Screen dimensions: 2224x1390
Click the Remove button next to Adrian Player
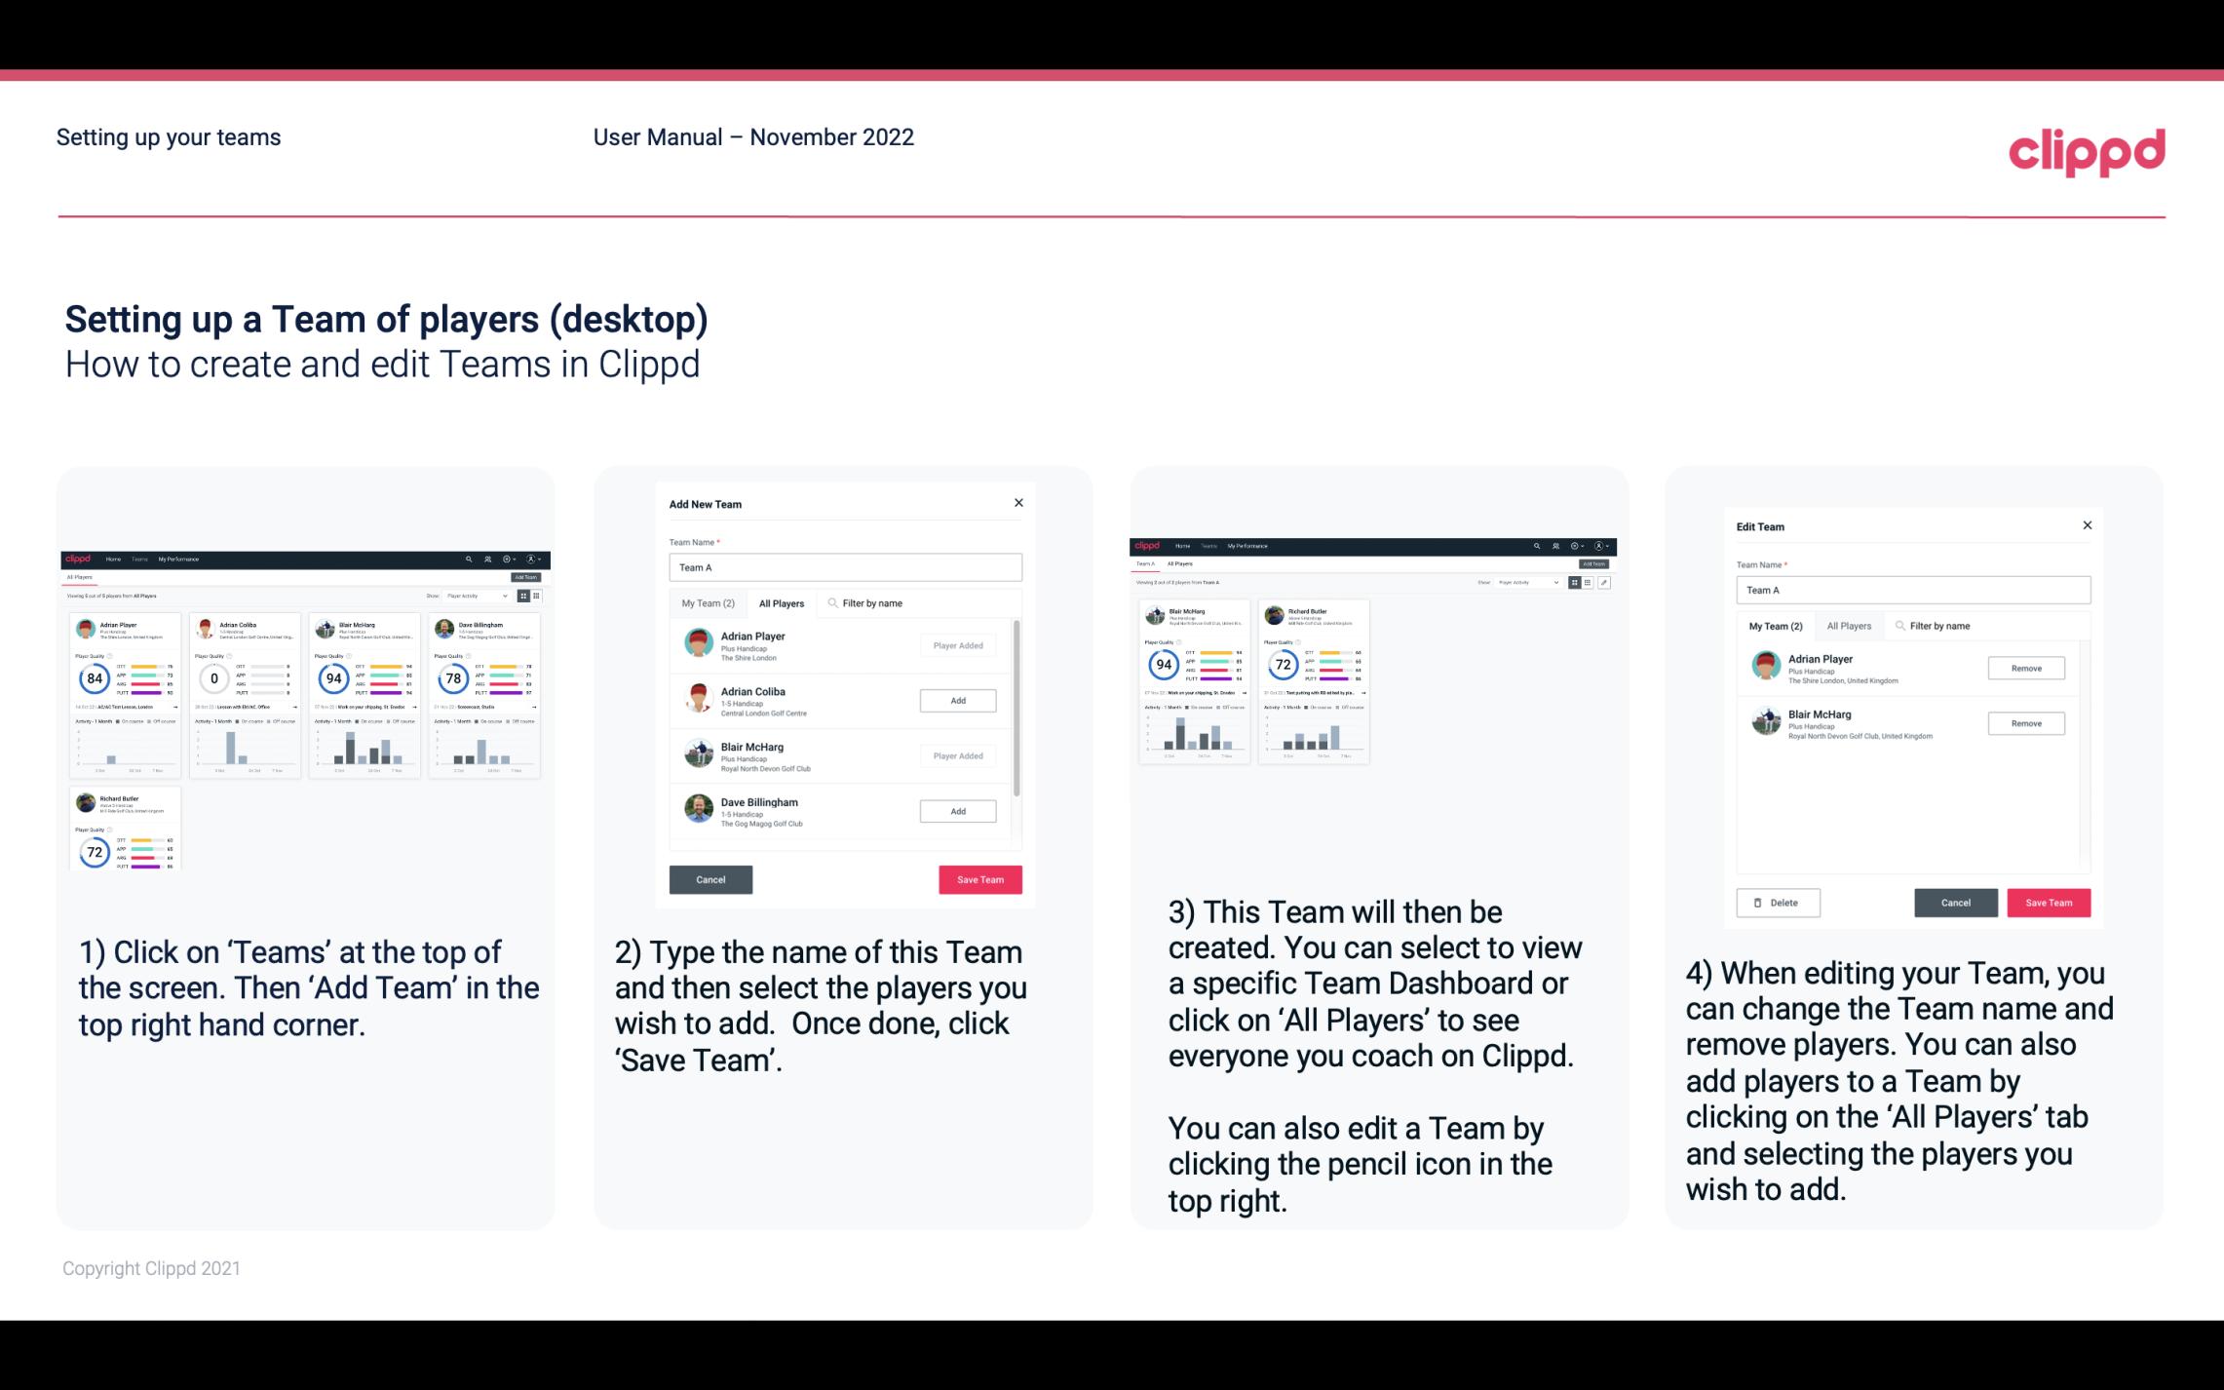click(2025, 668)
